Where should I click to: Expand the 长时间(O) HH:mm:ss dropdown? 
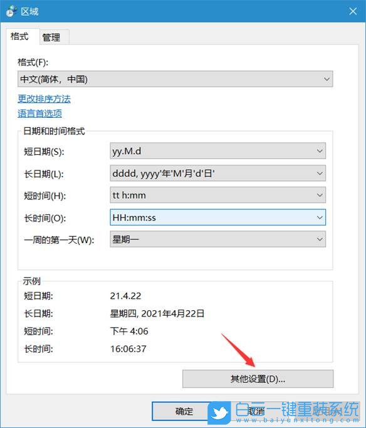tap(217, 217)
